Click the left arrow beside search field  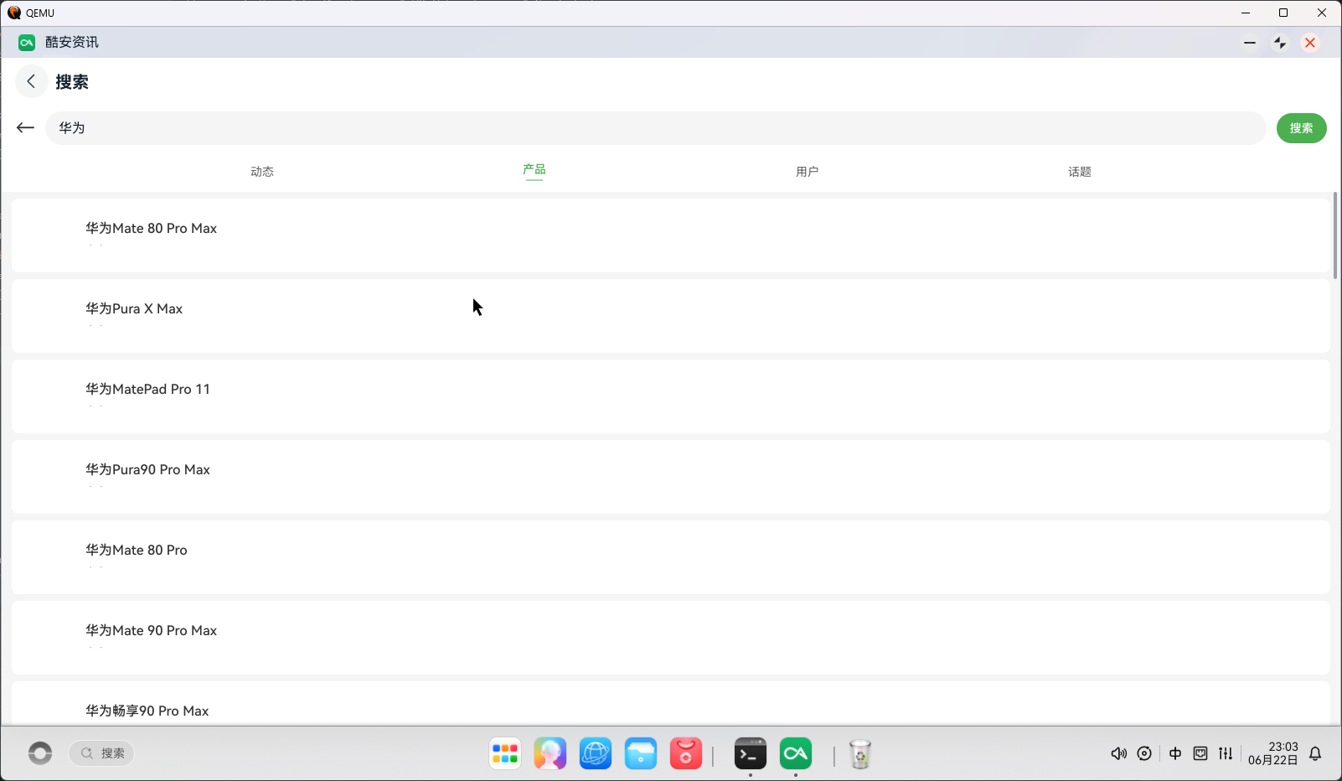pos(25,127)
